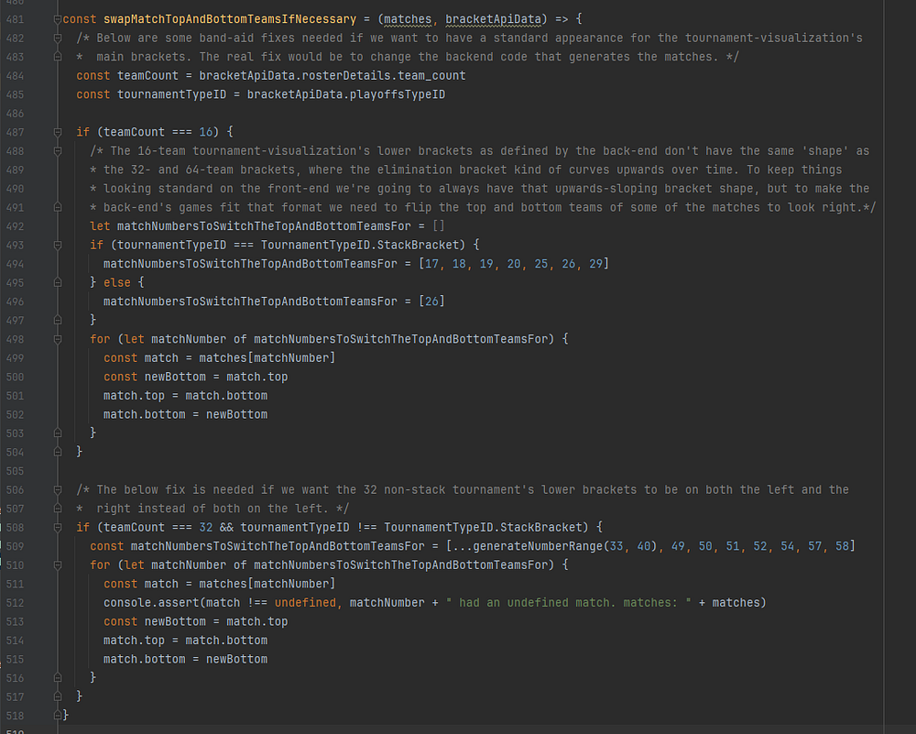
Task: Click the empty array brackets on line 492
Action: coord(439,226)
